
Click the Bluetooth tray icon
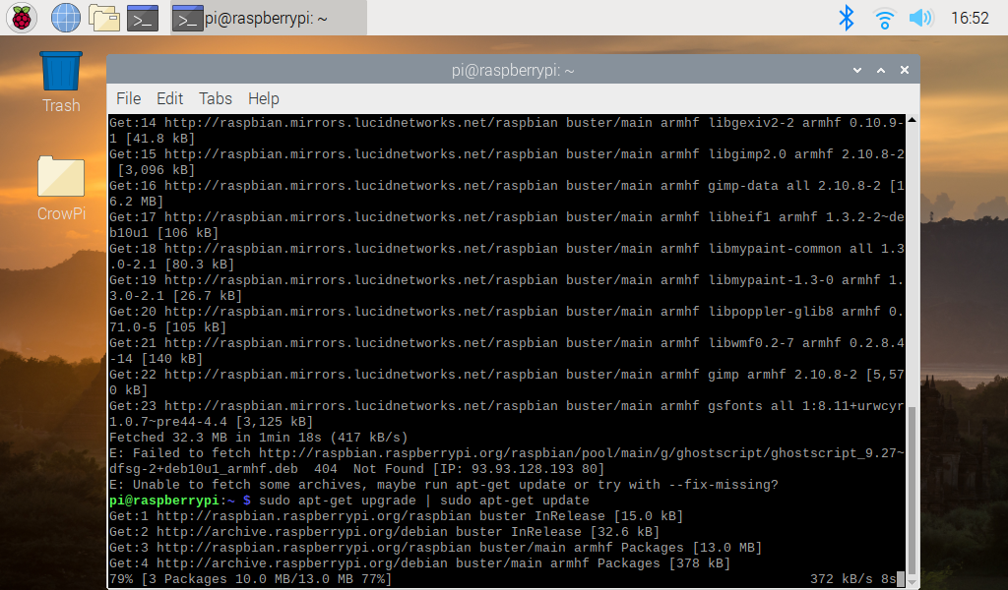tap(846, 17)
